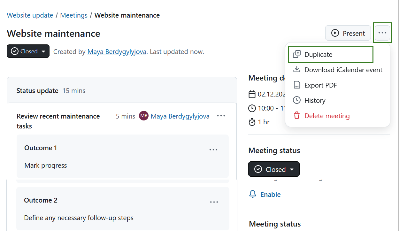Click the trash icon for Delete meeting
The image size is (399, 231).
297,115
